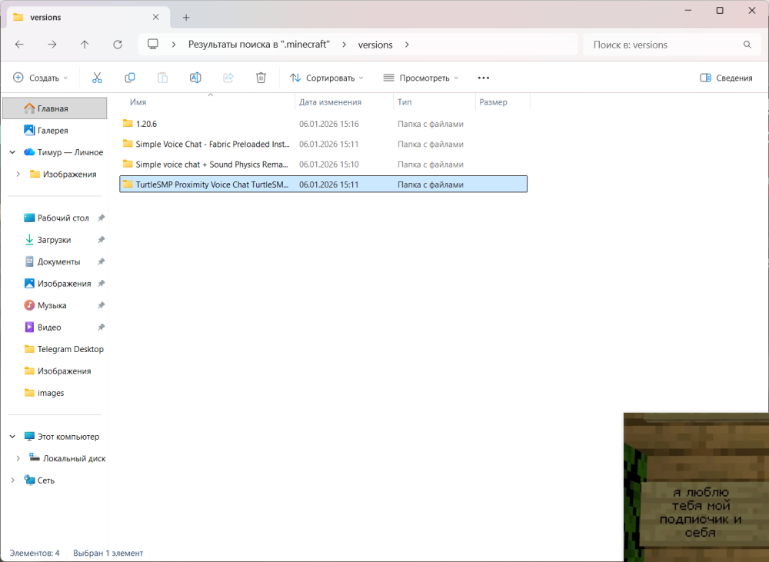Click the computer icon in address bar

click(153, 44)
